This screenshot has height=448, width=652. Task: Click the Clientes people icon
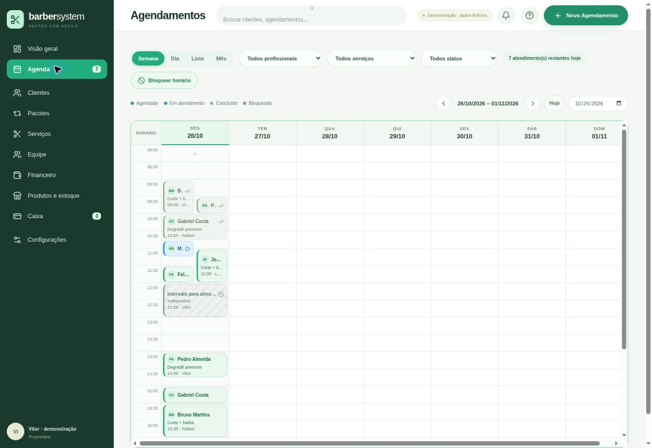17,93
